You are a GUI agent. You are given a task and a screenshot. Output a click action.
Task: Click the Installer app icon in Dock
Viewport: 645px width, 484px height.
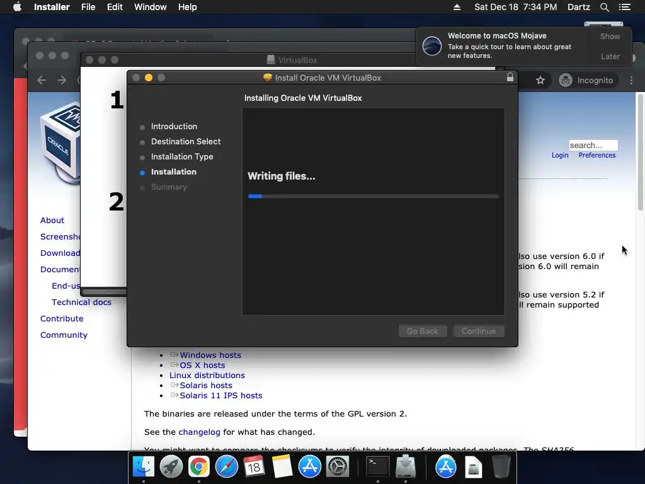pos(406,467)
